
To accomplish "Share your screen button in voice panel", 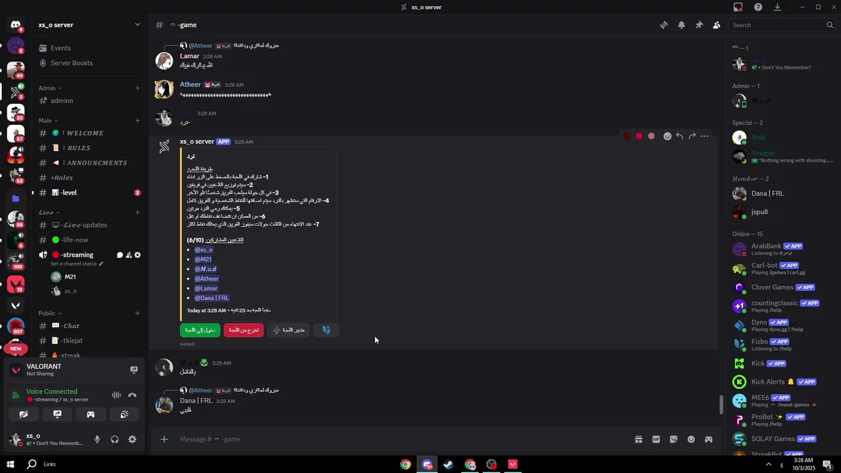I will [57, 415].
